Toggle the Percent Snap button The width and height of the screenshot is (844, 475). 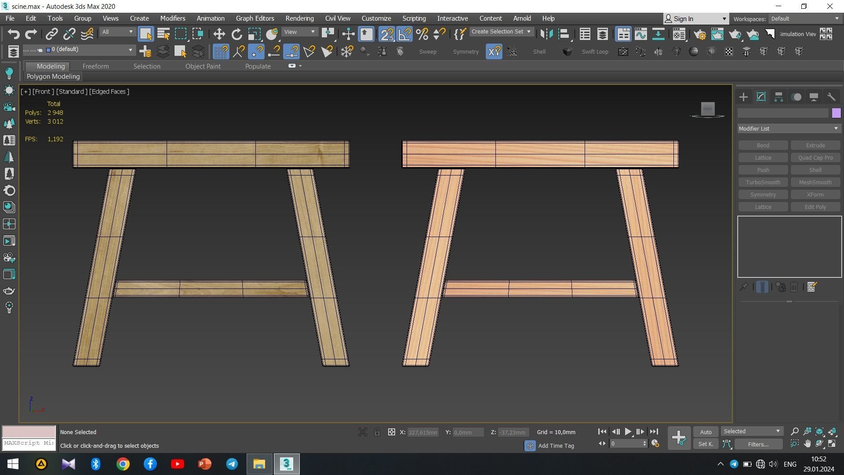[x=422, y=34]
